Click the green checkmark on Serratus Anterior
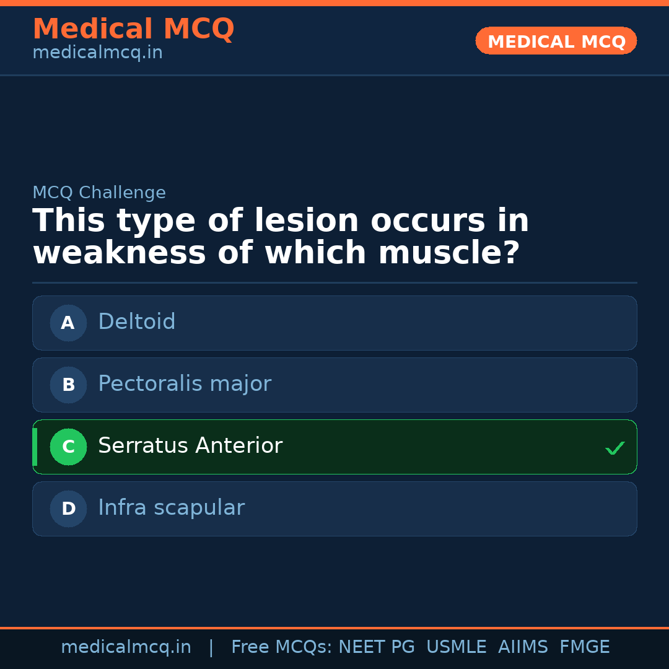 615,447
